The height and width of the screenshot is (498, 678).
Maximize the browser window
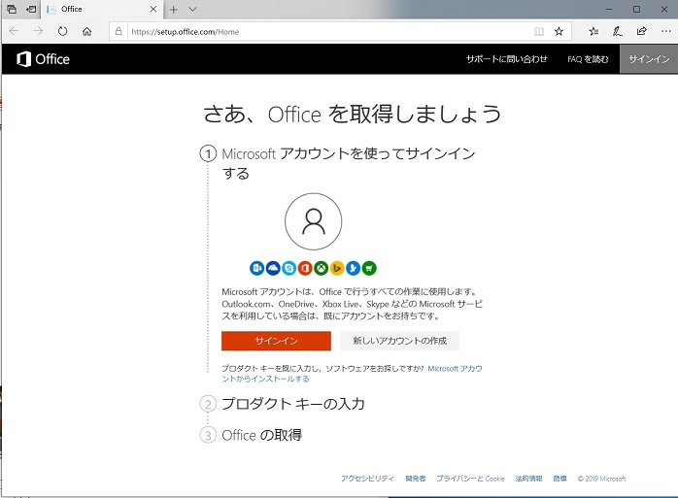[x=636, y=9]
